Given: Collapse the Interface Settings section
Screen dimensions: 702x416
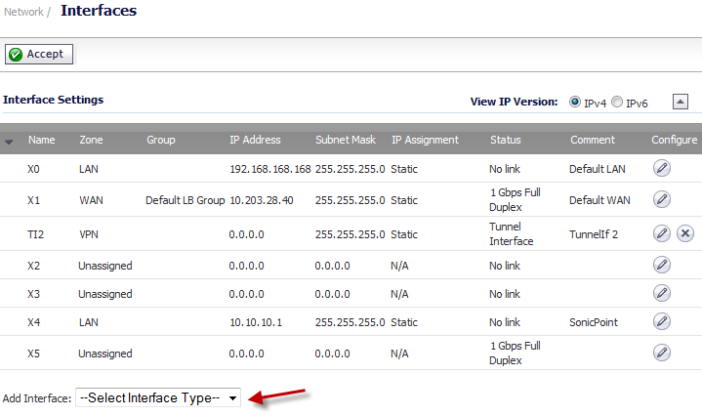Looking at the screenshot, I should coord(681,102).
